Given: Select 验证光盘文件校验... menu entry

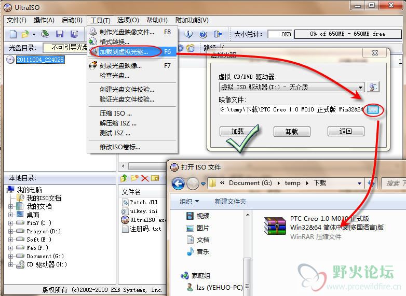Looking at the screenshot, I should click(x=132, y=99).
